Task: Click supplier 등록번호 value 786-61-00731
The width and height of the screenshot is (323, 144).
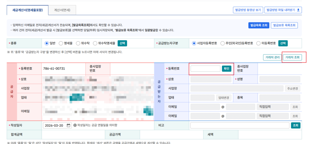Action: click(x=54, y=69)
